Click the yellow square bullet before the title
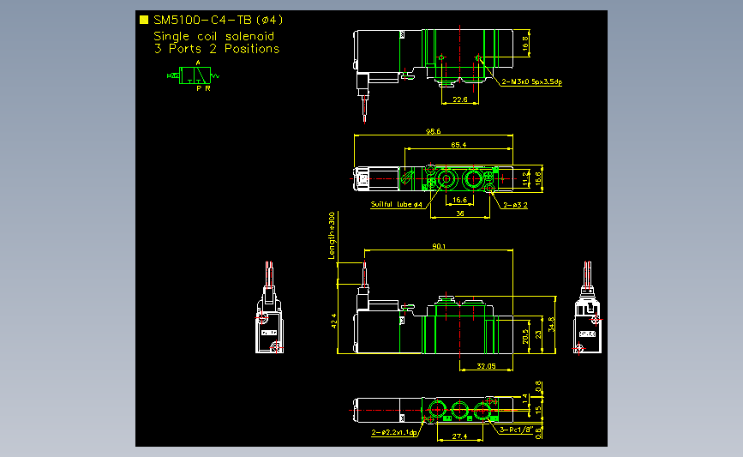 click(144, 20)
